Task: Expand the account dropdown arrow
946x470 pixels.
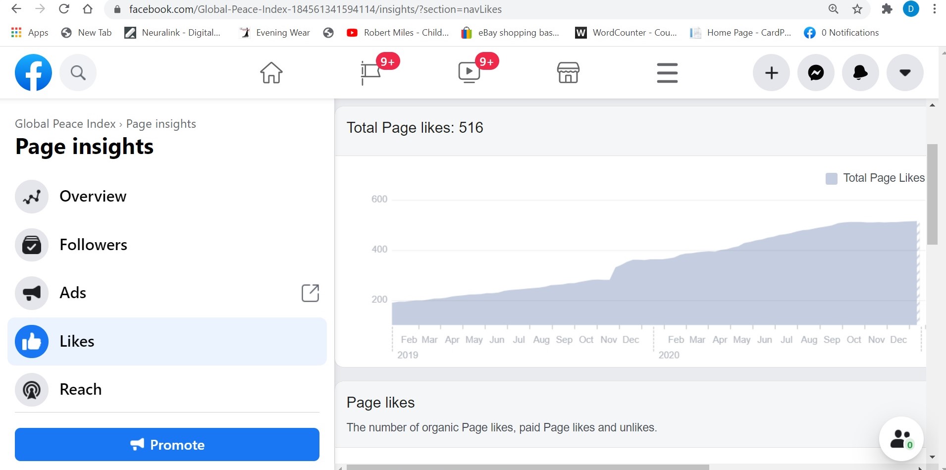Action: (905, 73)
